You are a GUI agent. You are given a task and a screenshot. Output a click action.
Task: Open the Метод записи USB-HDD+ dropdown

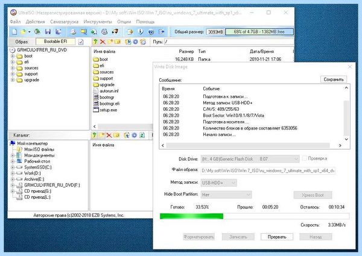tap(218, 183)
